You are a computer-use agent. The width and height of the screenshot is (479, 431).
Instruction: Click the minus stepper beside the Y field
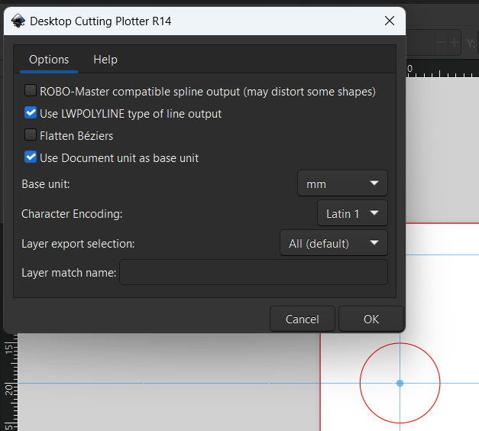click(442, 42)
